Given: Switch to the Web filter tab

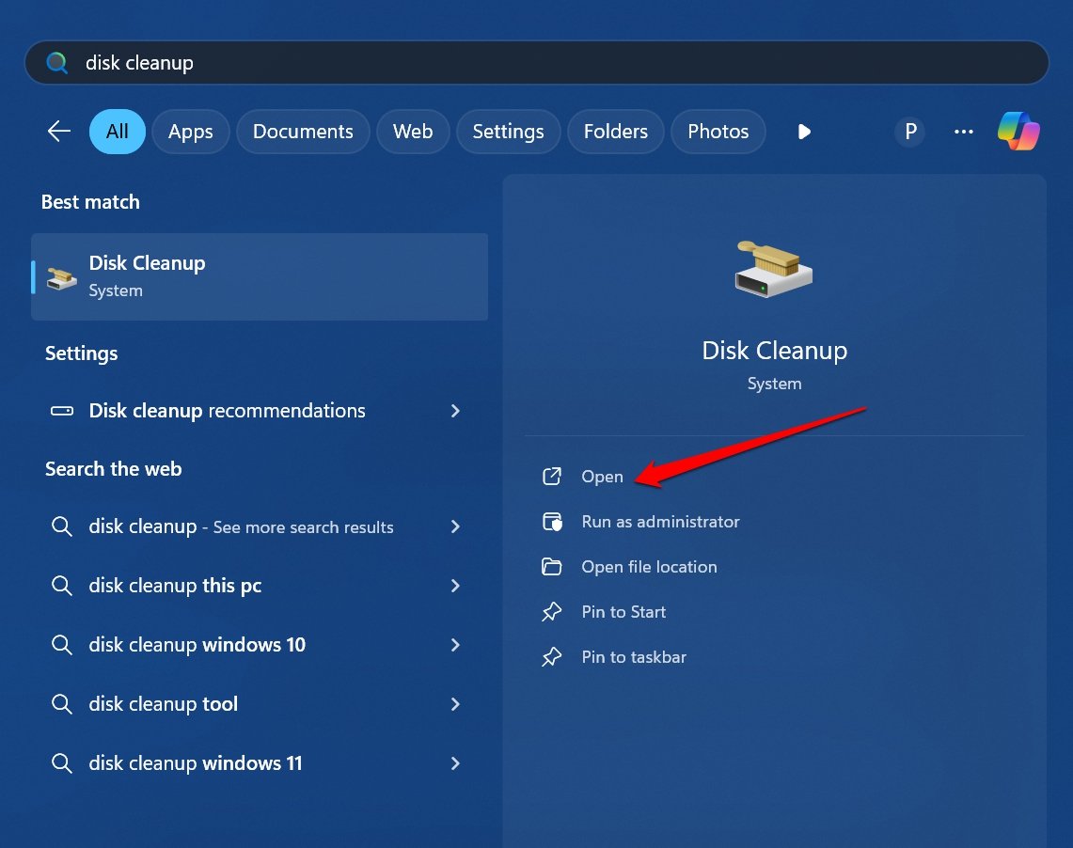Looking at the screenshot, I should (x=413, y=132).
